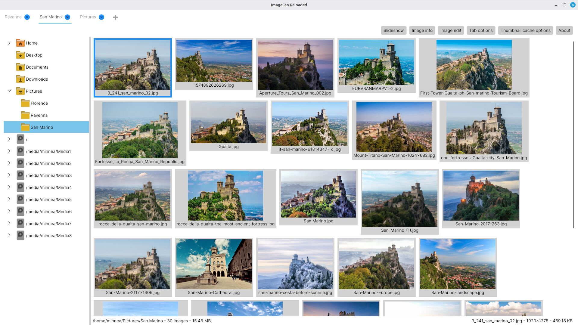Viewport: 578px width, 325px height.
Task: Open Thumbnail cache options
Action: [x=525, y=30]
